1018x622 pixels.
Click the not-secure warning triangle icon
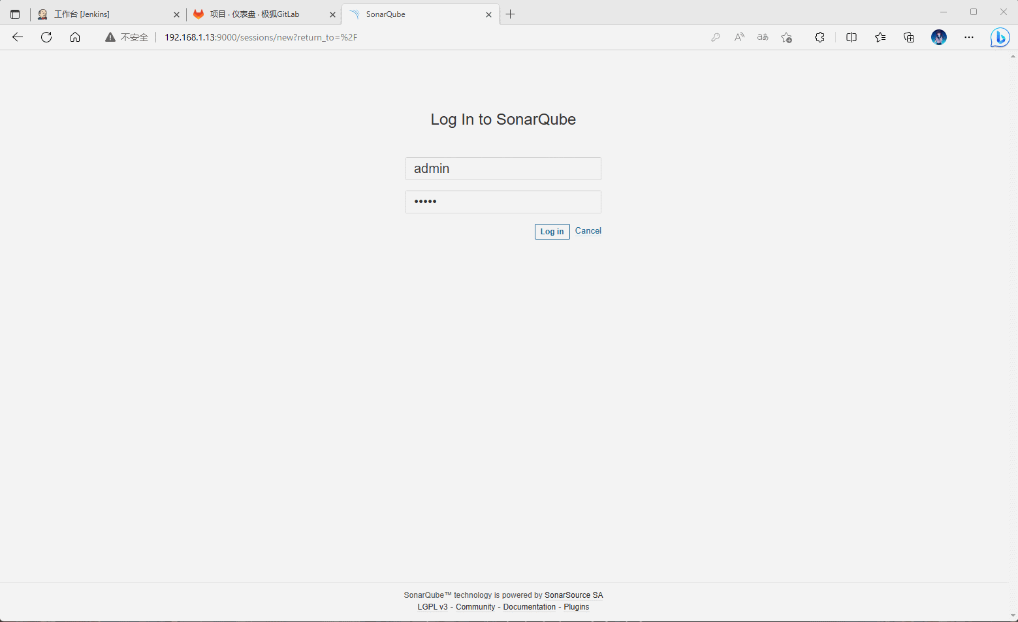(x=110, y=37)
